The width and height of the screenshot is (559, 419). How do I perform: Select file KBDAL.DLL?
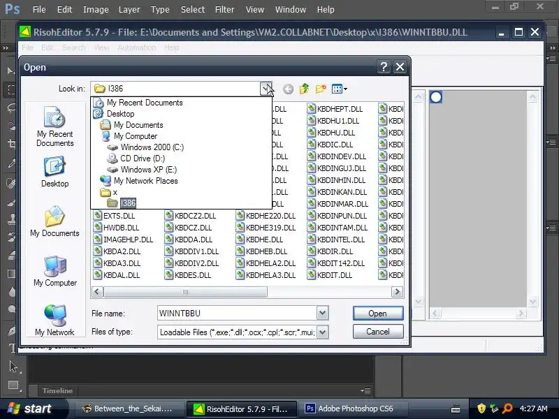point(116,275)
